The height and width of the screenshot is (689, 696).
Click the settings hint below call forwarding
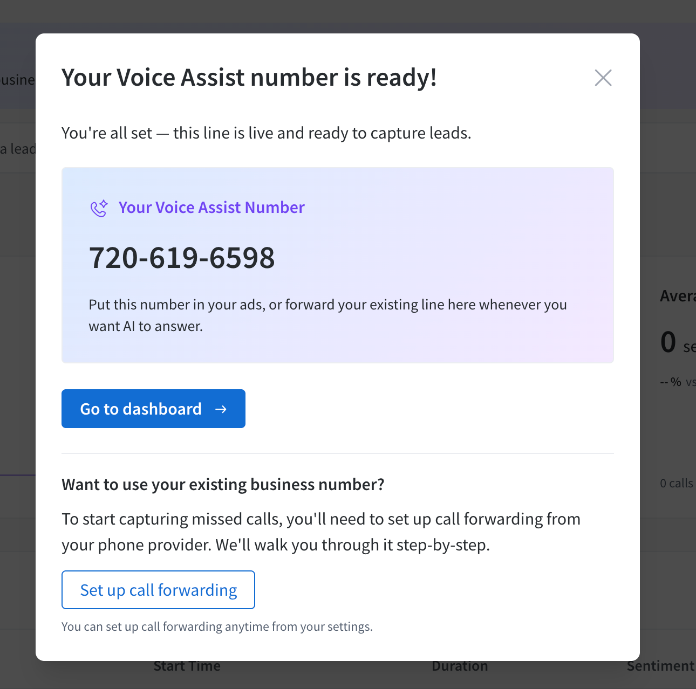217,626
